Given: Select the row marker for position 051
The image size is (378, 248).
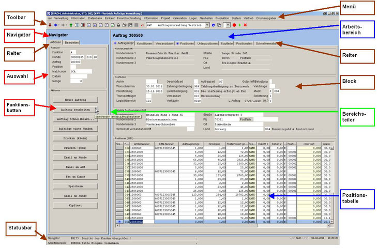Looking at the screenshot, I should click(119, 221).
